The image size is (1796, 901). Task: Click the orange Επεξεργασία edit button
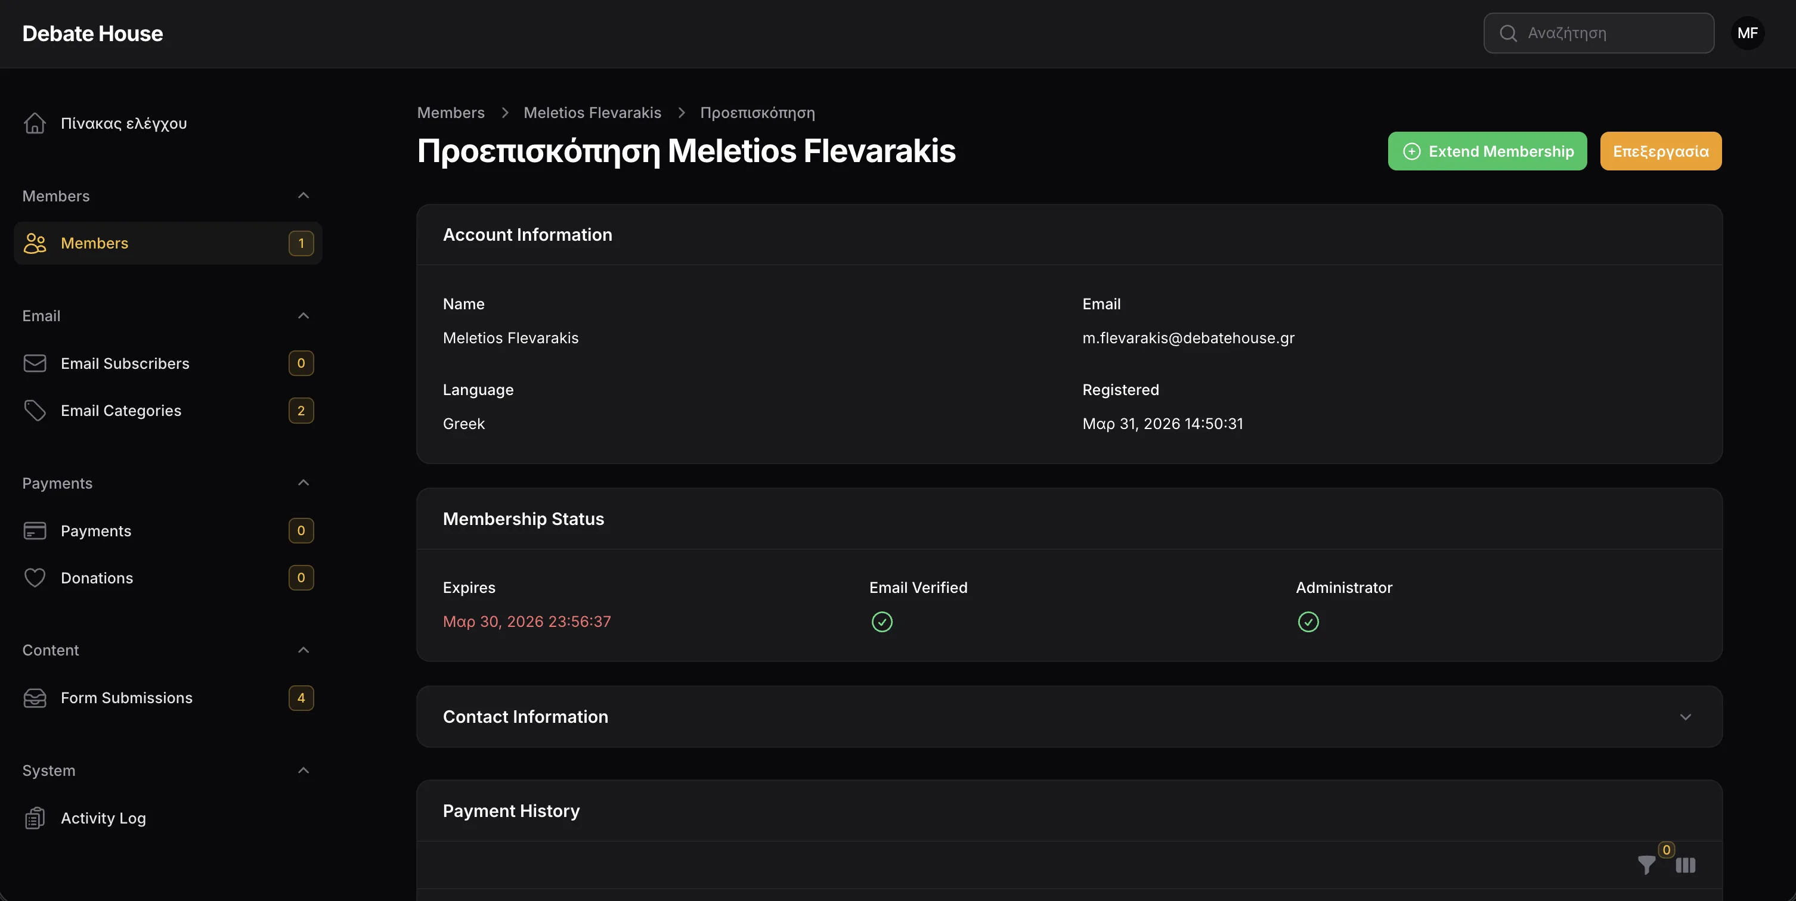(x=1660, y=151)
